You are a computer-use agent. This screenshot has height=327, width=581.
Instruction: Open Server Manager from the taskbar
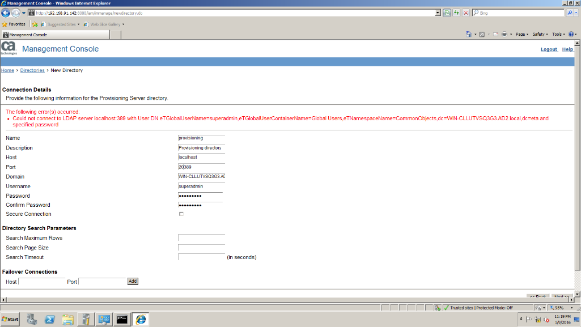[32, 319]
